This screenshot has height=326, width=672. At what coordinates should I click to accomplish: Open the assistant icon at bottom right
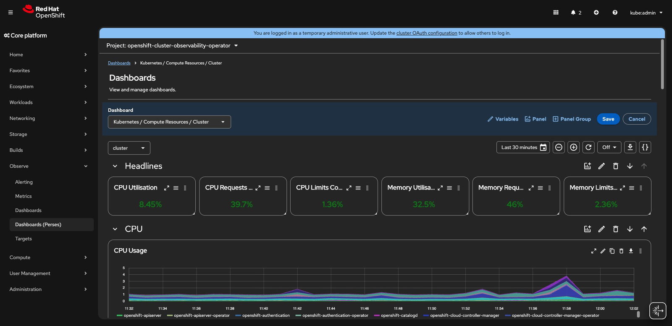657,311
